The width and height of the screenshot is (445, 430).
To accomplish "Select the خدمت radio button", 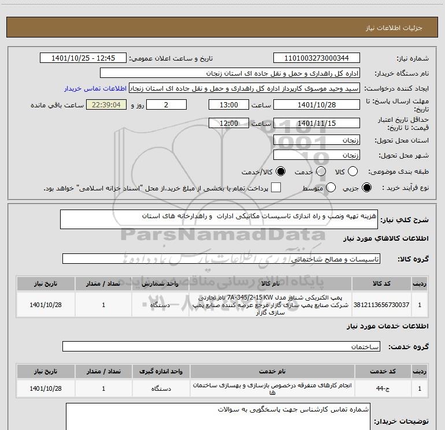I will click(x=321, y=171).
